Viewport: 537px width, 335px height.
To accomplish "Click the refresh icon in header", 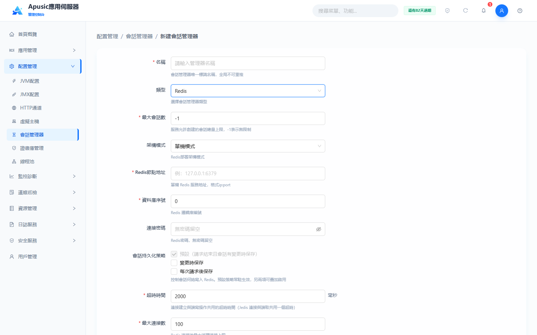I will coord(466,11).
